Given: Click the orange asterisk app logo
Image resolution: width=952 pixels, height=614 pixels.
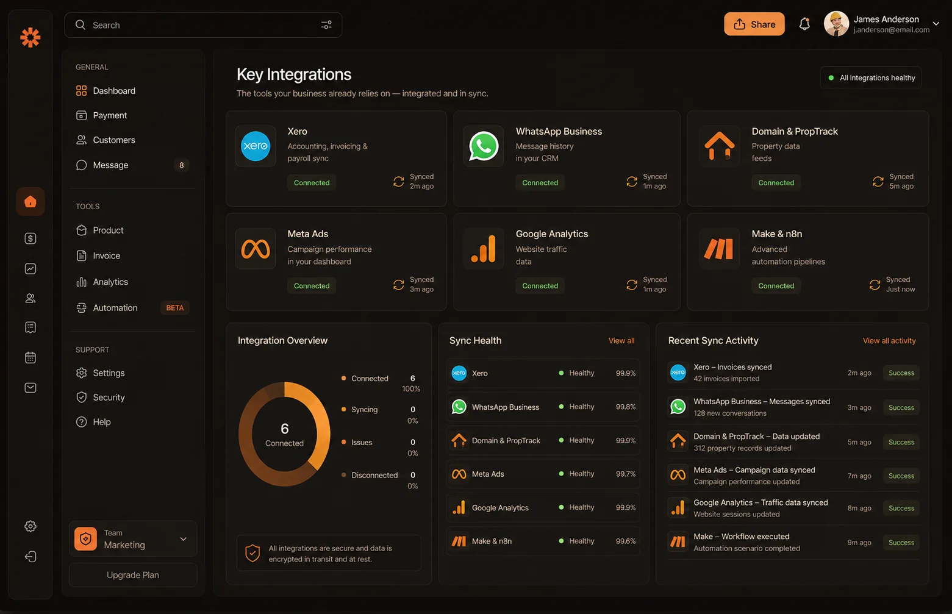Looking at the screenshot, I should point(30,37).
